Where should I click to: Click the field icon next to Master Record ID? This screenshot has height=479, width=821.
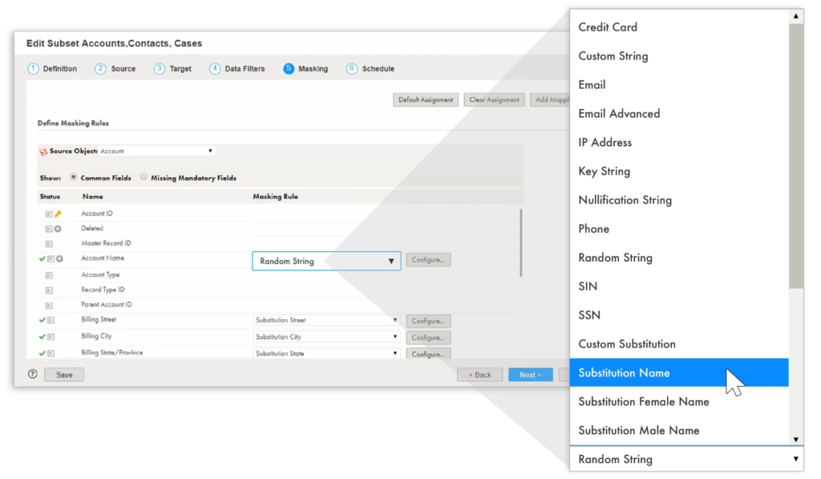click(50, 243)
